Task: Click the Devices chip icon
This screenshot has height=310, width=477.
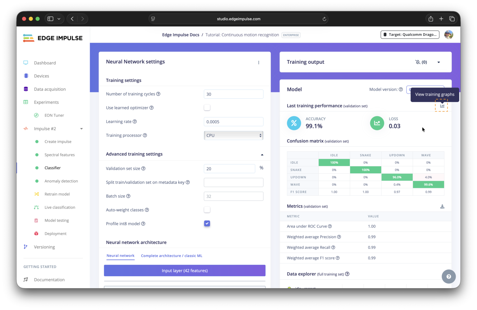Action: tap(26, 76)
